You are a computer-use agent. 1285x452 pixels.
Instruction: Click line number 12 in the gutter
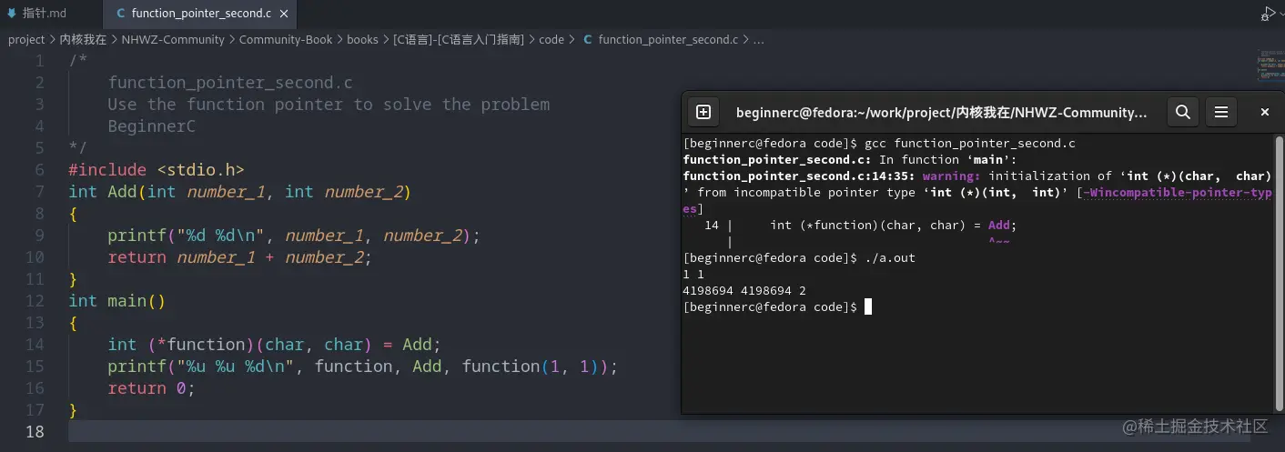click(35, 301)
